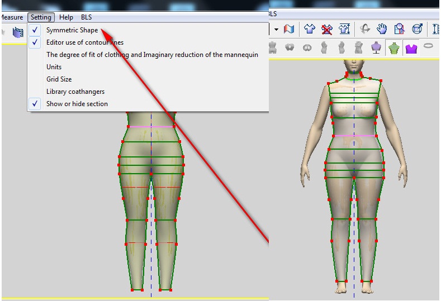Open the BLS menu
The height and width of the screenshot is (301, 441).
[x=86, y=17]
